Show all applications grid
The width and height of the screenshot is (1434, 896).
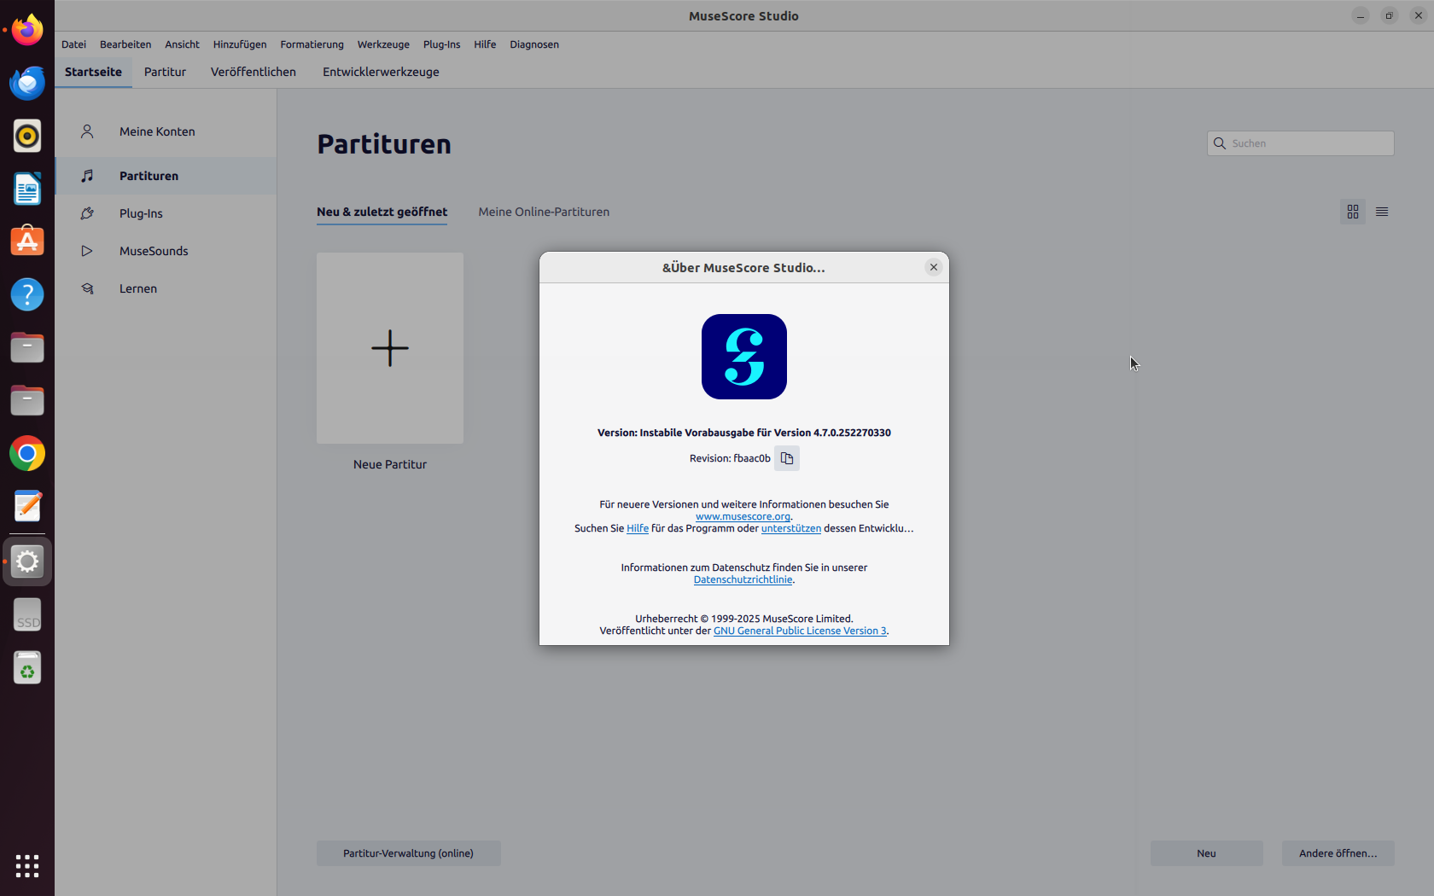pyautogui.click(x=27, y=866)
